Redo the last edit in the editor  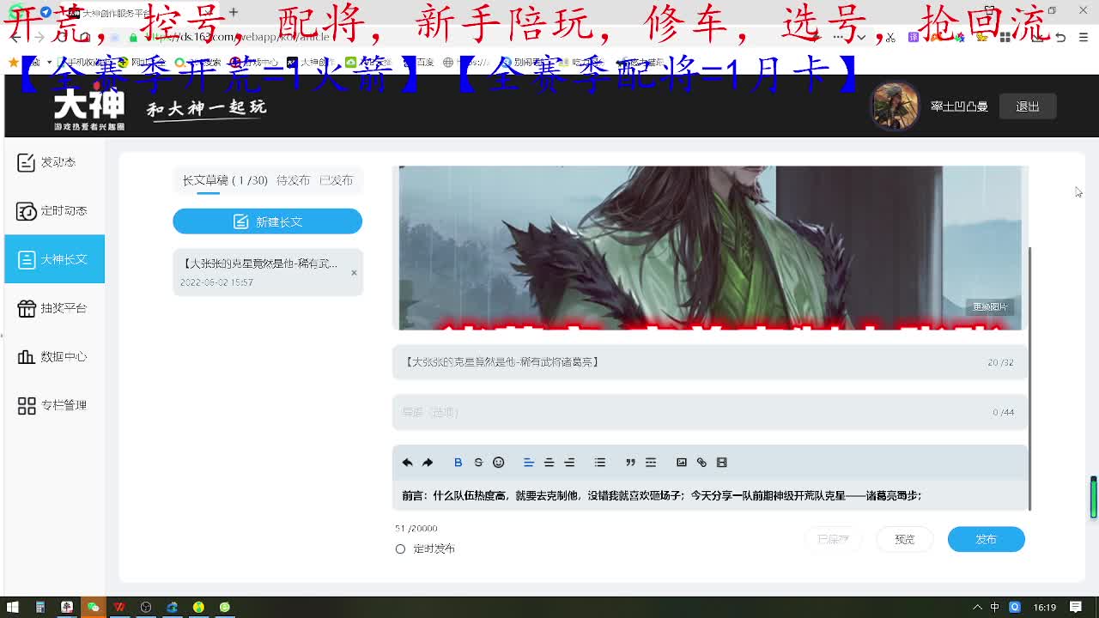coord(427,463)
